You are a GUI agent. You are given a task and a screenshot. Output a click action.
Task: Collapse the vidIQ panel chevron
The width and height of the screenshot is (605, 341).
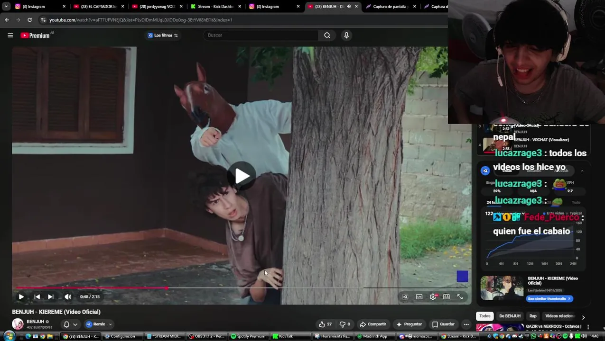pos(582,171)
